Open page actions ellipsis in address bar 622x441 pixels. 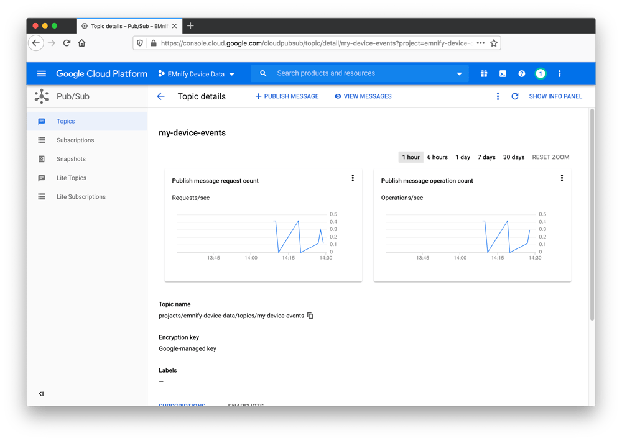pyautogui.click(x=480, y=43)
